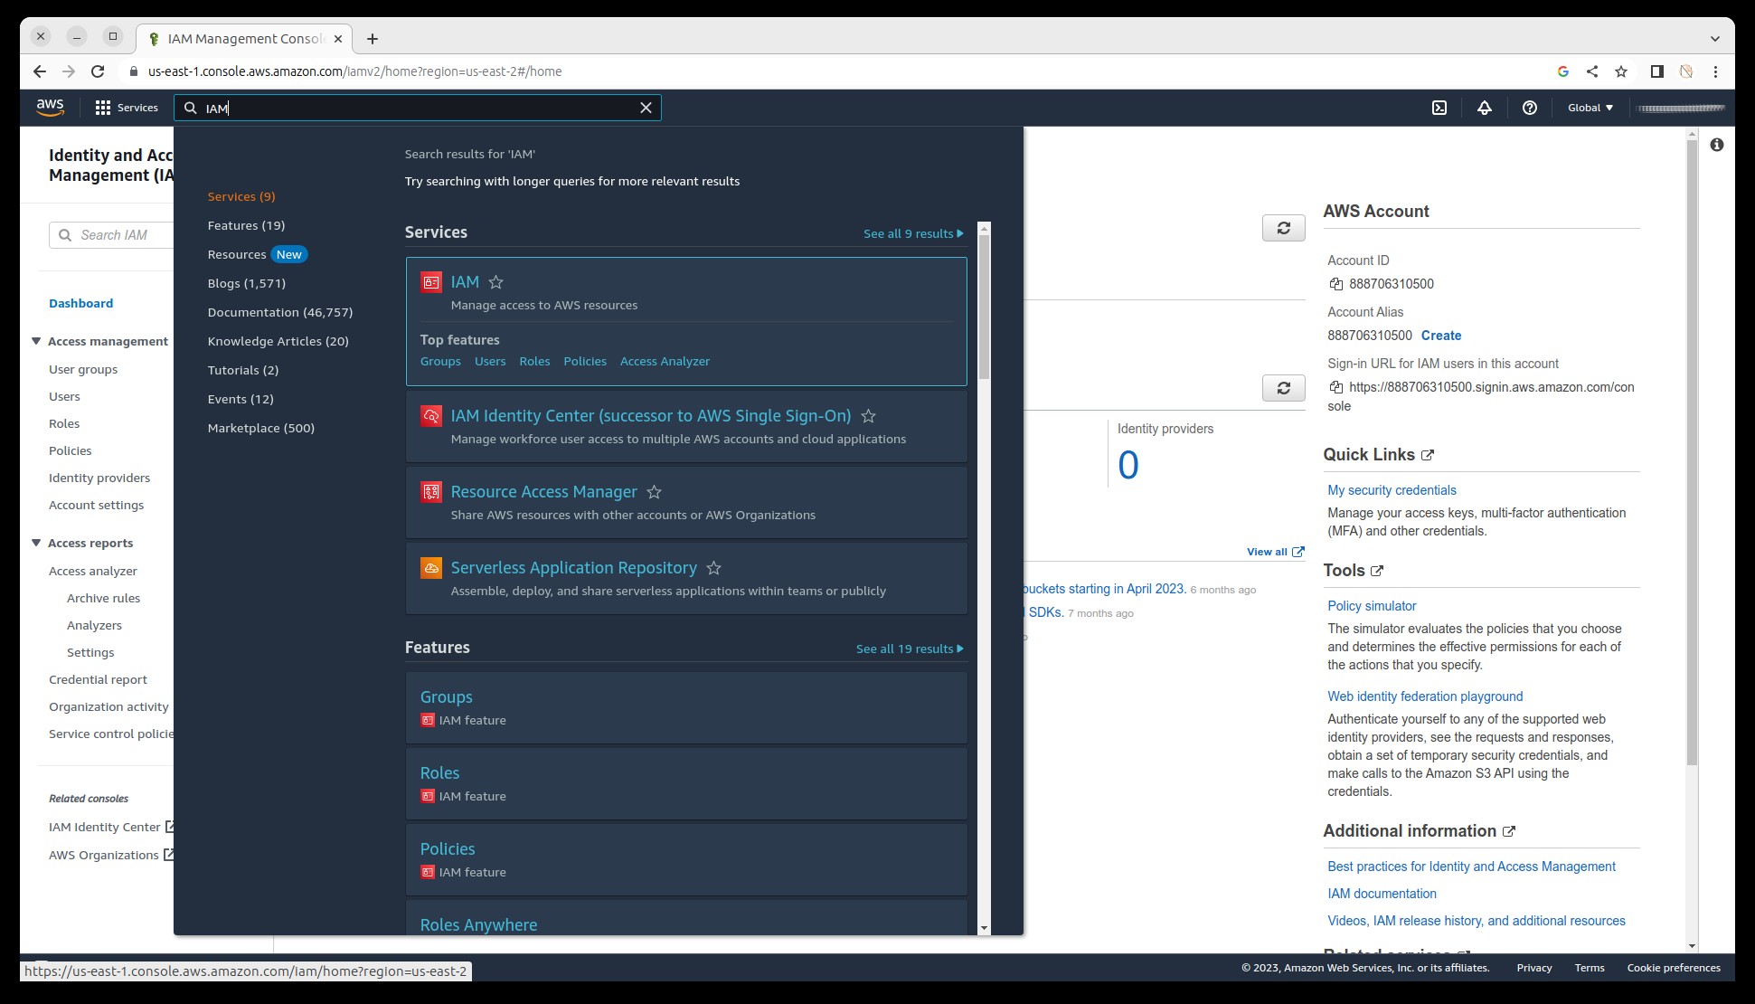Go to Policies under Top features
Viewport: 1755px width, 1004px height.
[585, 361]
